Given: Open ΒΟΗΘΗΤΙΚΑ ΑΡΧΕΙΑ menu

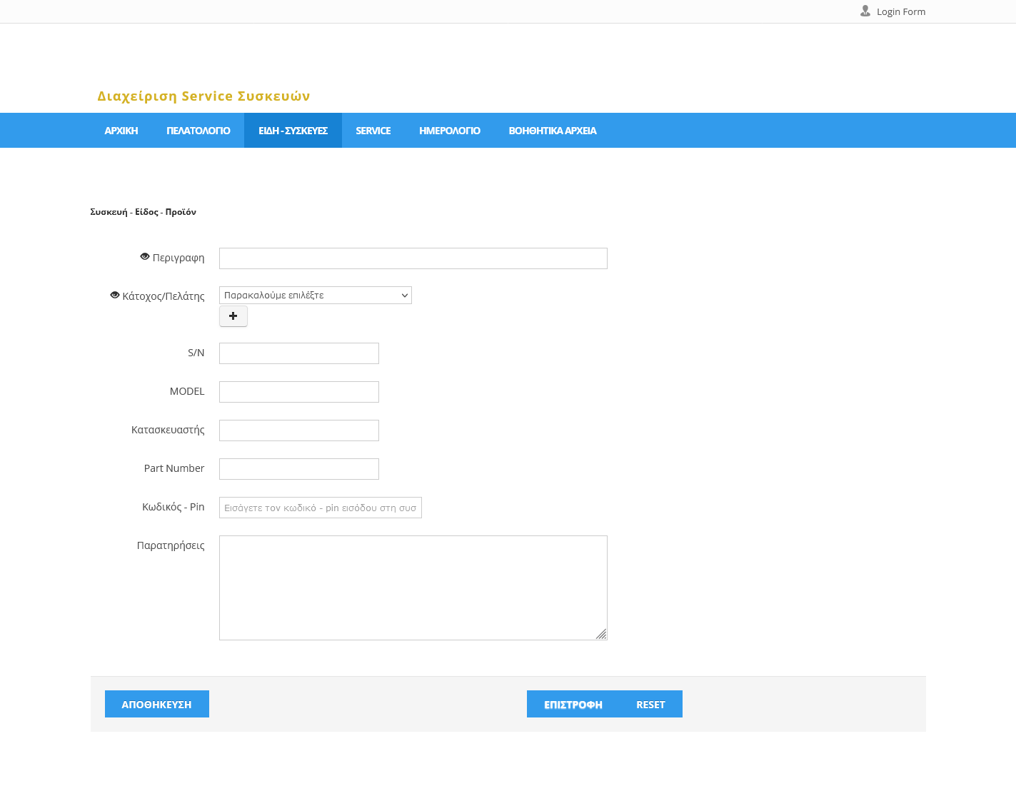Looking at the screenshot, I should (x=552, y=131).
